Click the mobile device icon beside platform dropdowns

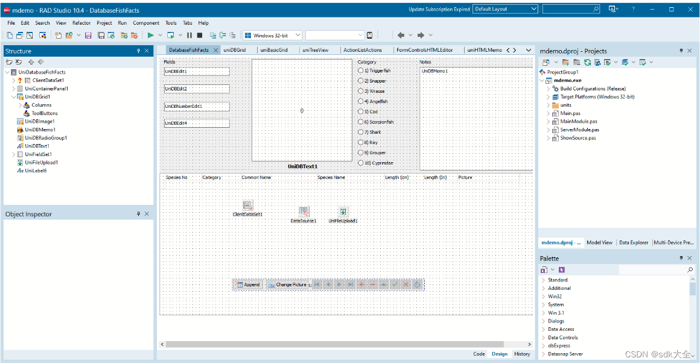(x=370, y=35)
